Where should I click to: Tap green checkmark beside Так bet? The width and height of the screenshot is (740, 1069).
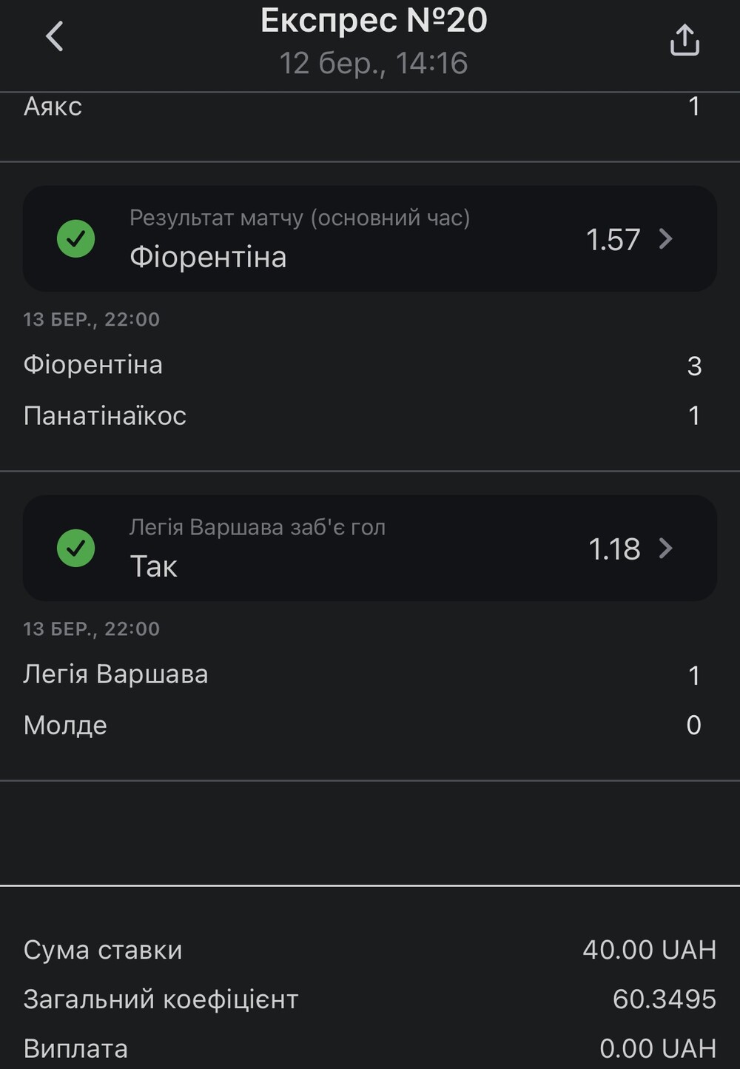tap(76, 549)
